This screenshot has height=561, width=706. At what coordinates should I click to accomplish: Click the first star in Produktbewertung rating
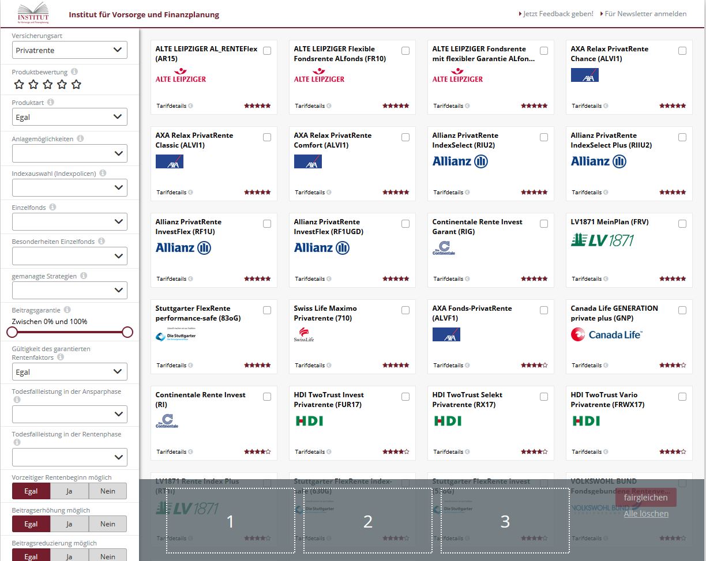click(19, 85)
